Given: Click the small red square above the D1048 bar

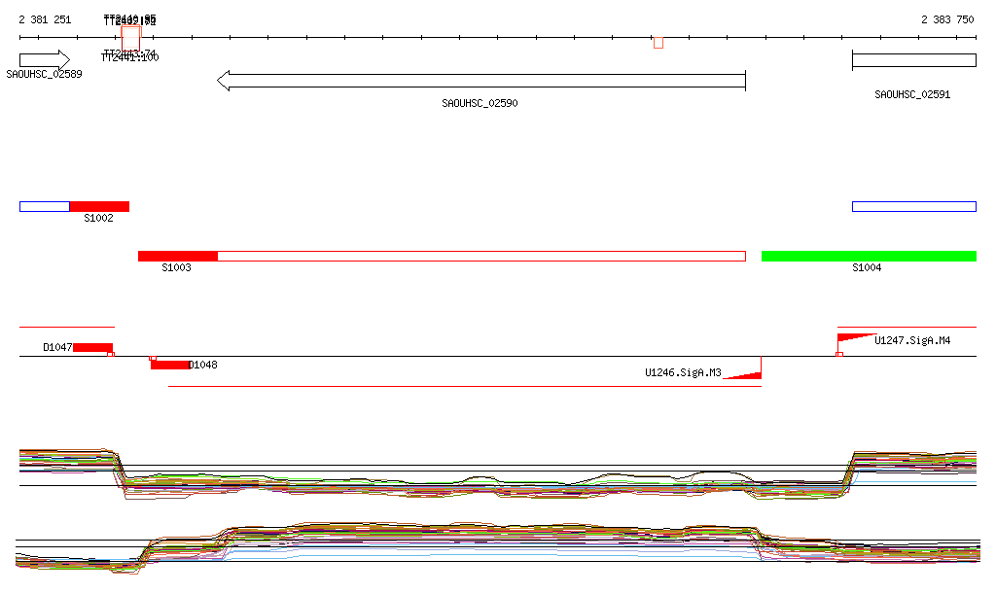Looking at the screenshot, I should [x=153, y=359].
